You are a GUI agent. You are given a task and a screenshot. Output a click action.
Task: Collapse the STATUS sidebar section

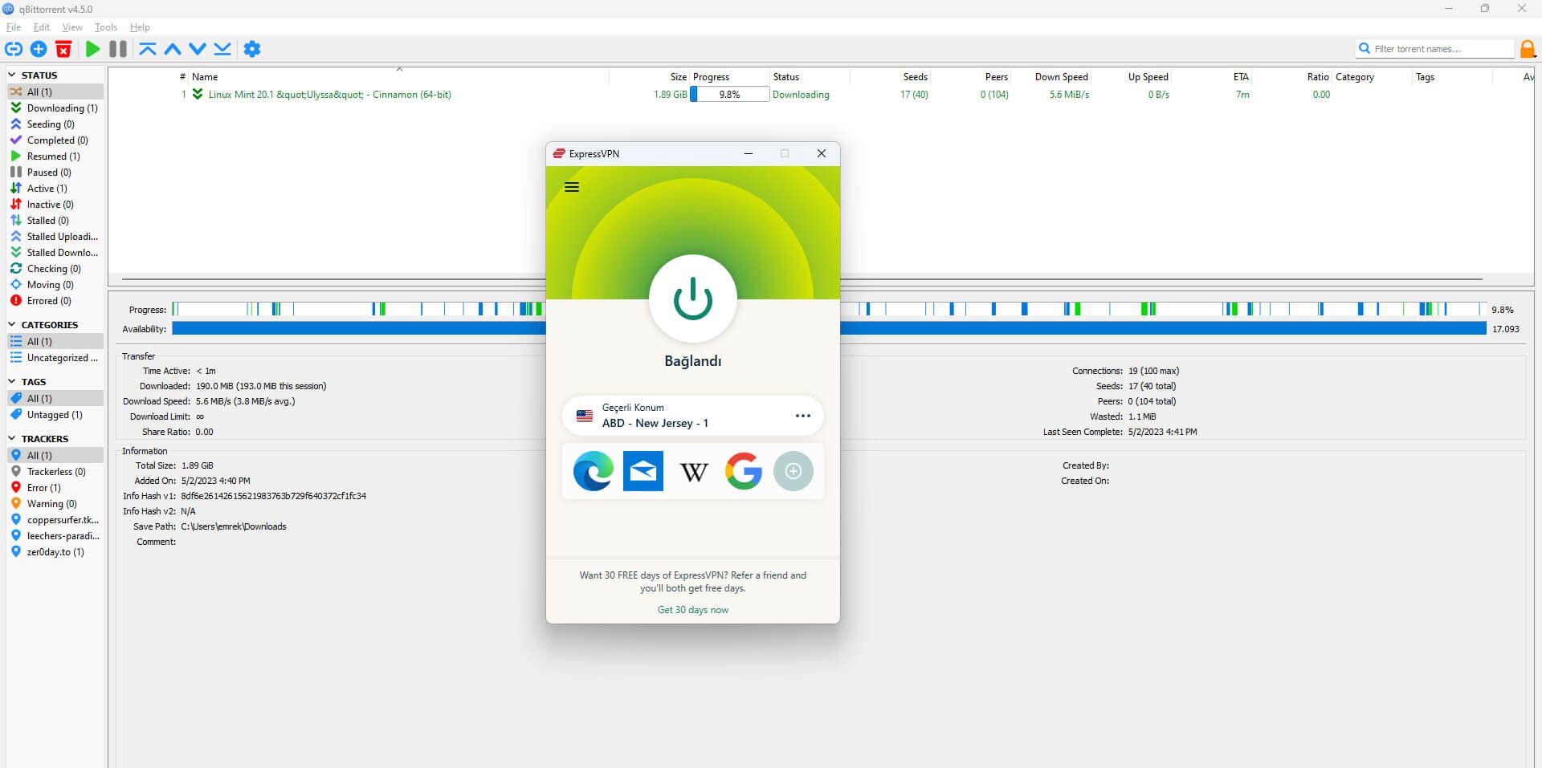(12, 75)
